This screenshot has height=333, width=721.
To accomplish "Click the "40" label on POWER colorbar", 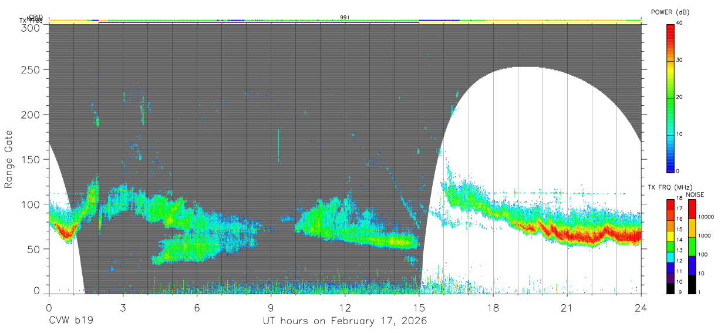I will tap(680, 23).
